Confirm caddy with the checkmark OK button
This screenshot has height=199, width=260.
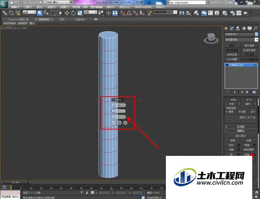pos(113,123)
